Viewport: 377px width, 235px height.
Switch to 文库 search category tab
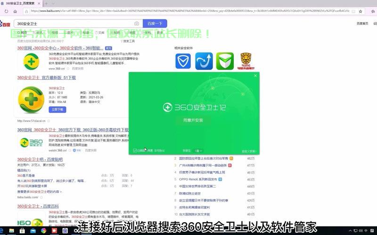click(x=100, y=32)
